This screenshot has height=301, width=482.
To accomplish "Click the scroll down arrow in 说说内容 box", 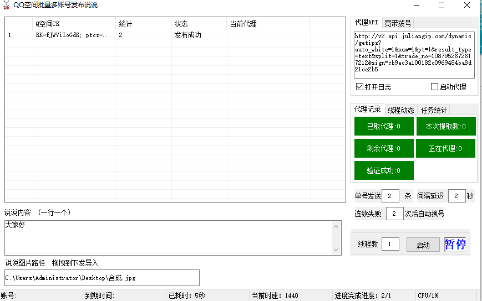I will (x=337, y=250).
